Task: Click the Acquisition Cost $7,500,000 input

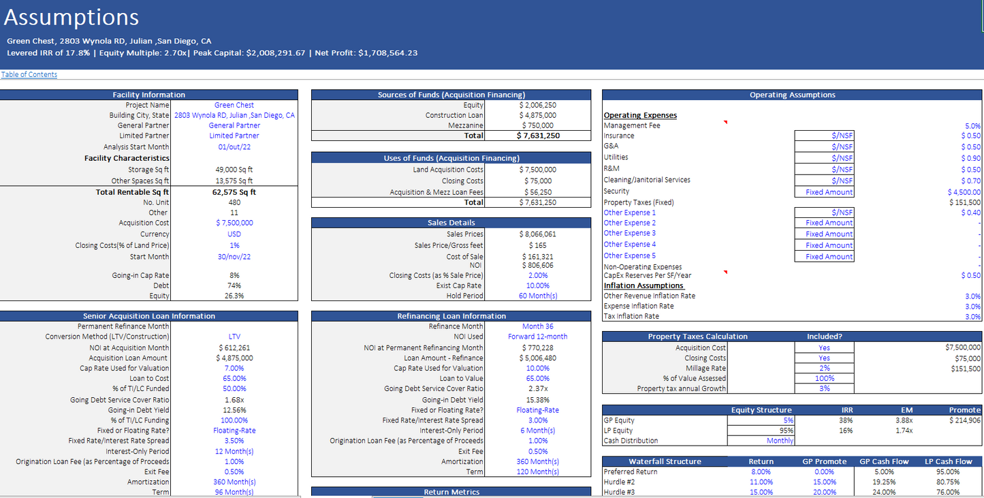Action: 234,223
